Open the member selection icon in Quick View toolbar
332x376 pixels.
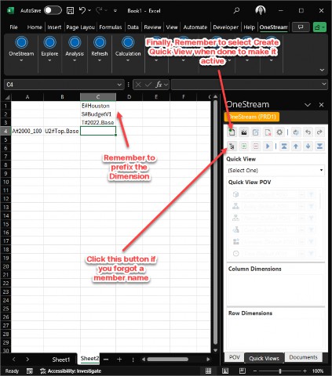[x=232, y=146]
